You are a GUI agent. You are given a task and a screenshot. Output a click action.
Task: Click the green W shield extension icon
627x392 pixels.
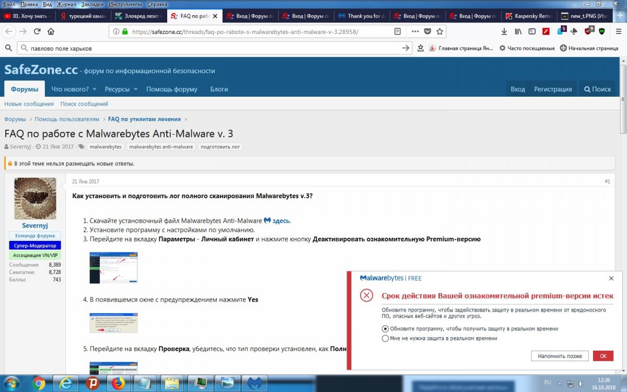tap(602, 31)
